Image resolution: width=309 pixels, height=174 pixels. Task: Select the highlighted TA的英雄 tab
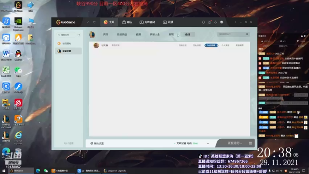pyautogui.click(x=211, y=45)
